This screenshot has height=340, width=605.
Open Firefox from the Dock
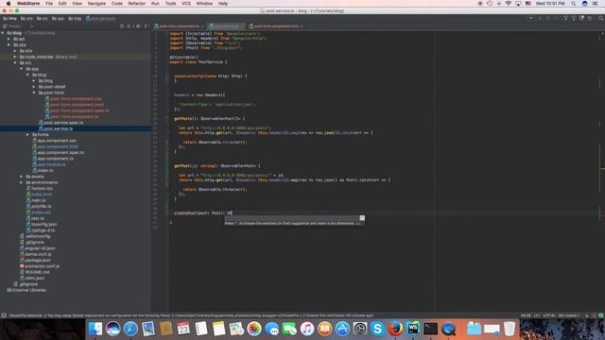pos(395,329)
